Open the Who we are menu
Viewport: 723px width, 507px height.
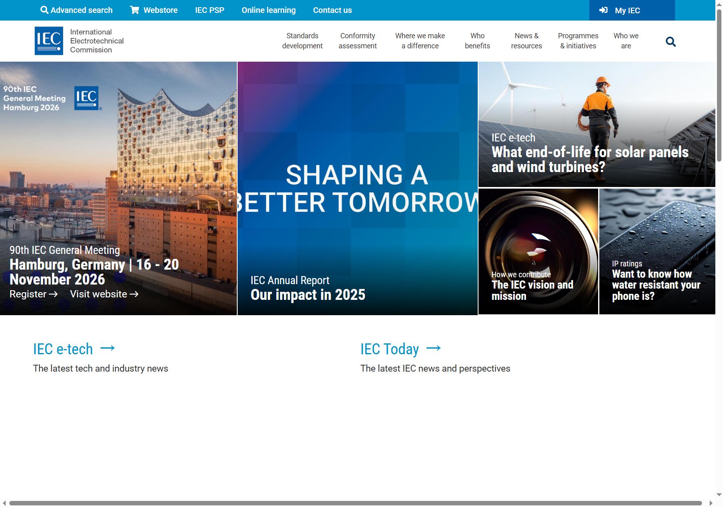click(626, 41)
